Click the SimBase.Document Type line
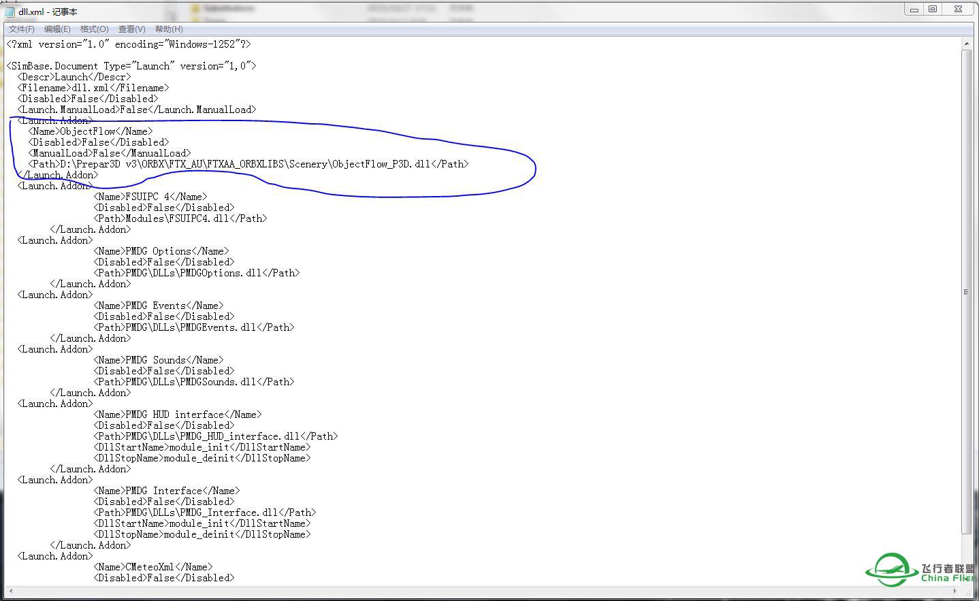Image resolution: width=979 pixels, height=601 pixels. point(131,66)
